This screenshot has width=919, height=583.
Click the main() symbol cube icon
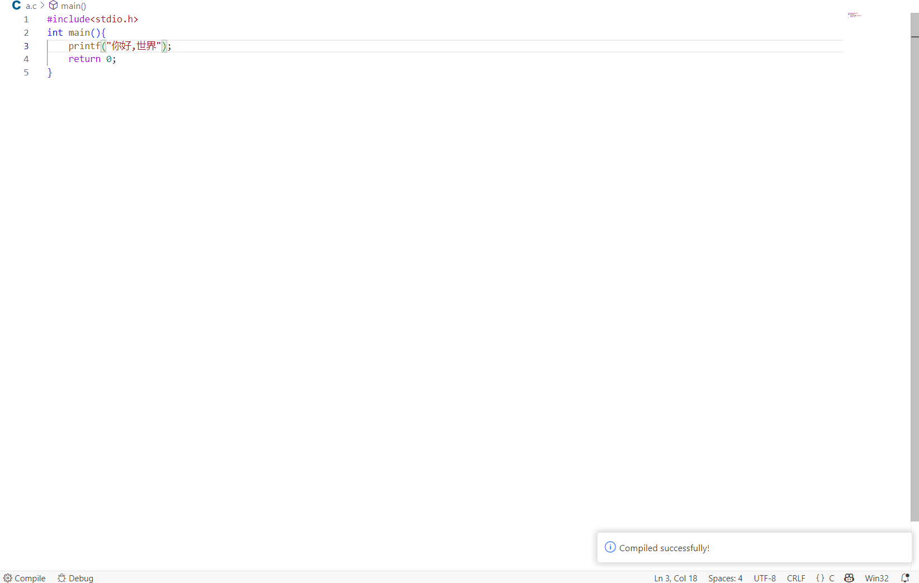[54, 6]
